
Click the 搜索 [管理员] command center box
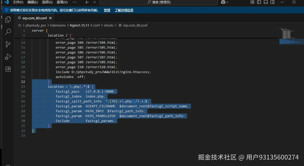(x=159, y=2)
